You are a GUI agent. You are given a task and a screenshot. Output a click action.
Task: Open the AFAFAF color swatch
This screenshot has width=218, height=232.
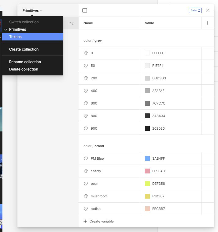coord(147,91)
